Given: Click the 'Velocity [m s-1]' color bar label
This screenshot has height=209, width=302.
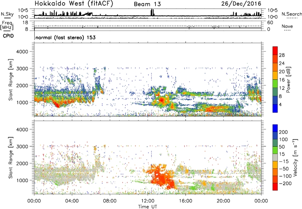Looking at the screenshot, I should (295, 157).
